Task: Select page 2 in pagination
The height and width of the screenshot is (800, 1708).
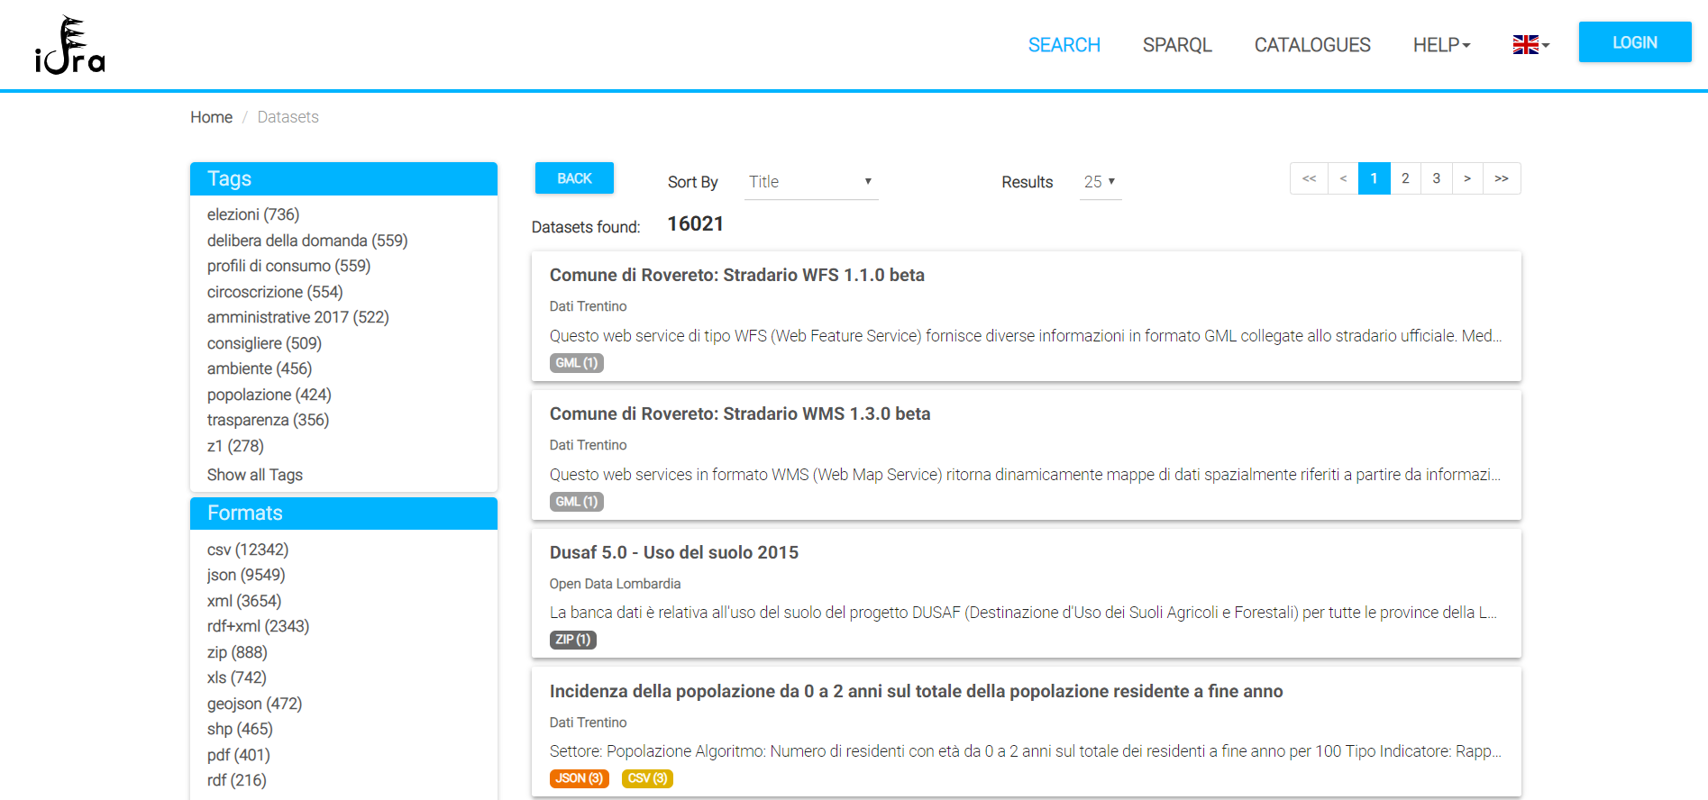Action: [1405, 178]
